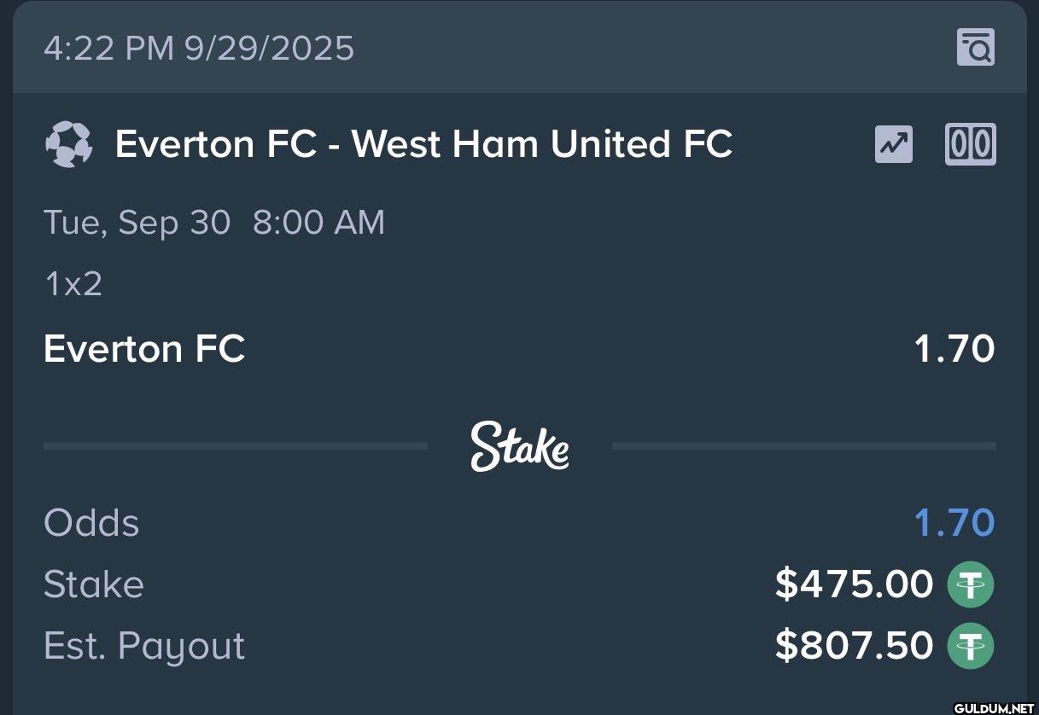The image size is (1039, 715).
Task: Click the Tether icon beside $807.50
Action: (x=971, y=645)
